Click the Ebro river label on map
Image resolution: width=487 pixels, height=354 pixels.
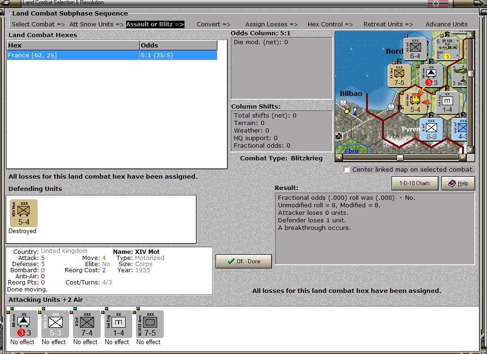pyautogui.click(x=351, y=151)
